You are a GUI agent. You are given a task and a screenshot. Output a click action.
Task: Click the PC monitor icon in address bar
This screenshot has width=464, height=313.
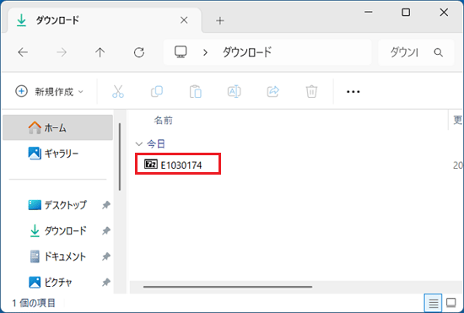point(181,52)
